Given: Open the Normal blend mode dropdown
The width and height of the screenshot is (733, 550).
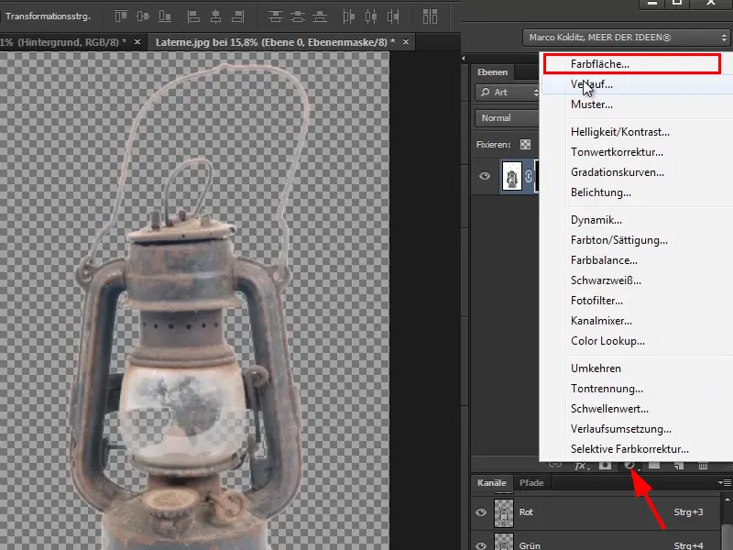Looking at the screenshot, I should pyautogui.click(x=508, y=118).
